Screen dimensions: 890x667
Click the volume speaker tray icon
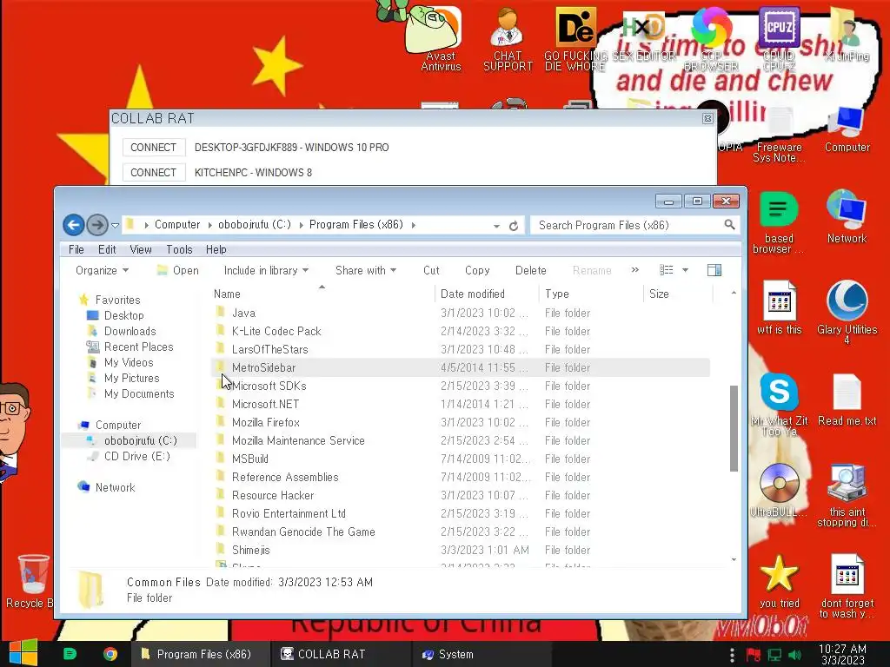794,655
